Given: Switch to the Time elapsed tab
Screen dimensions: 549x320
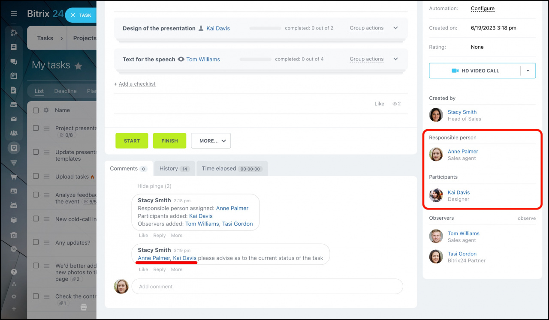Looking at the screenshot, I should [x=231, y=168].
